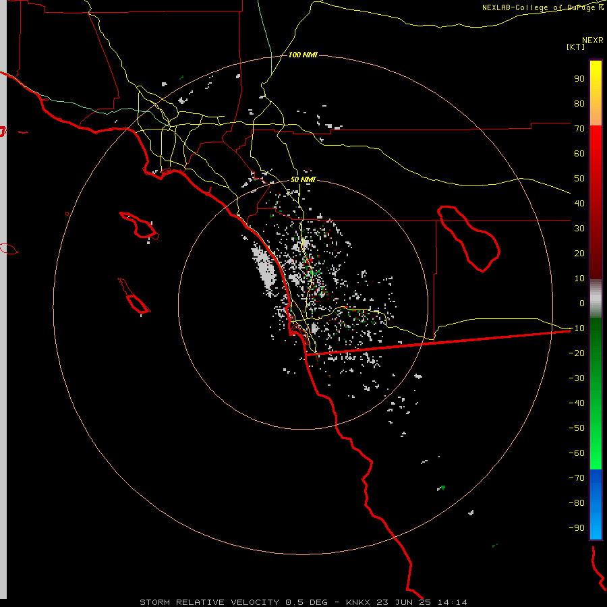Screen dimensions: 607x607
Task: Pick the gray zero-velocity segment of the color bar
Action: (596, 298)
